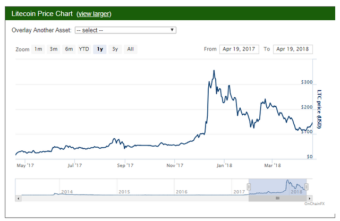
Task: Click the navigator scroll left arrow
Action: [18, 198]
